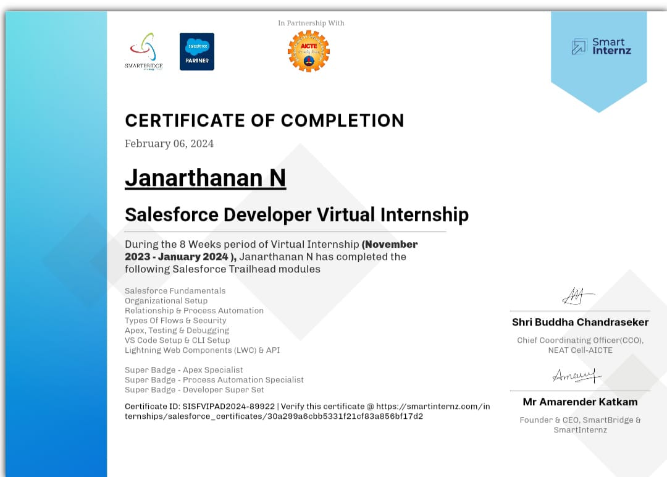Click Types Of Flows & Security module
The width and height of the screenshot is (667, 477).
[x=175, y=321]
